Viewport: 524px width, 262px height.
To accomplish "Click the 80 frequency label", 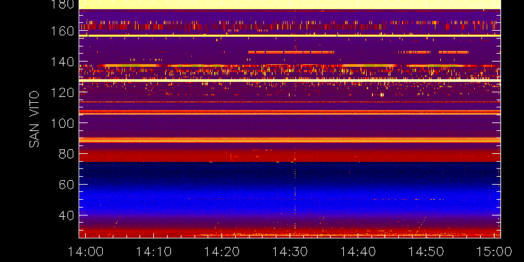I will 65,154.
